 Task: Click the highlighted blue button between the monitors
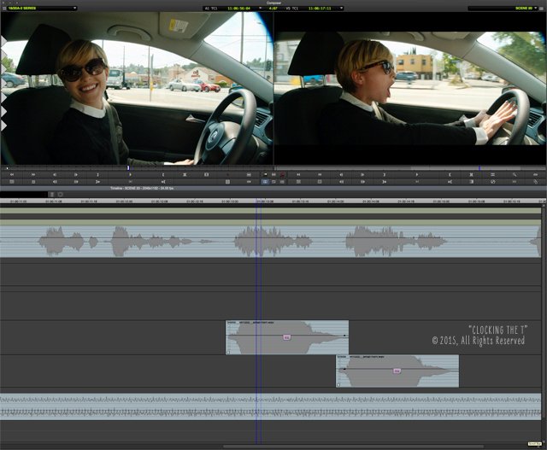(x=266, y=182)
